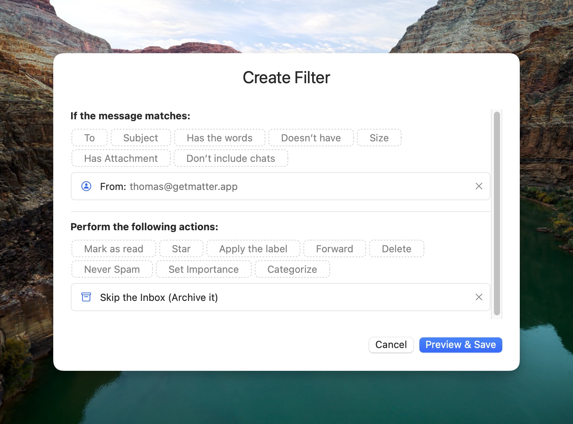Screen dimensions: 573x424
Task: Add the Set Importance action
Action: tap(204, 269)
